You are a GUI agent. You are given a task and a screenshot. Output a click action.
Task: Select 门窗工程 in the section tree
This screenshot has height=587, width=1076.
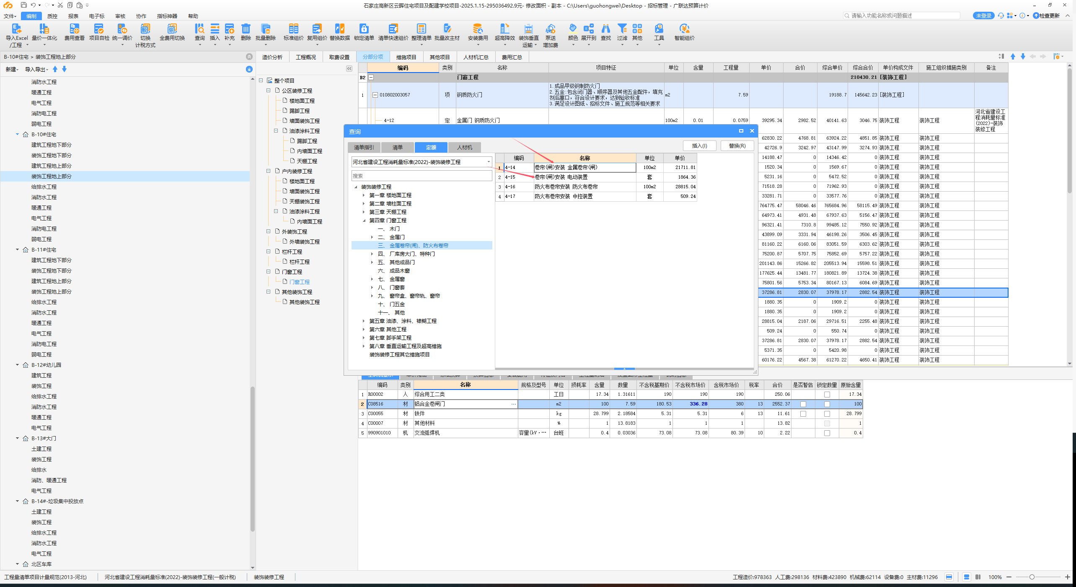pos(300,282)
